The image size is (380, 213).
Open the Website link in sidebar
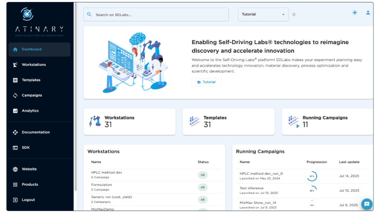[x=39, y=169]
